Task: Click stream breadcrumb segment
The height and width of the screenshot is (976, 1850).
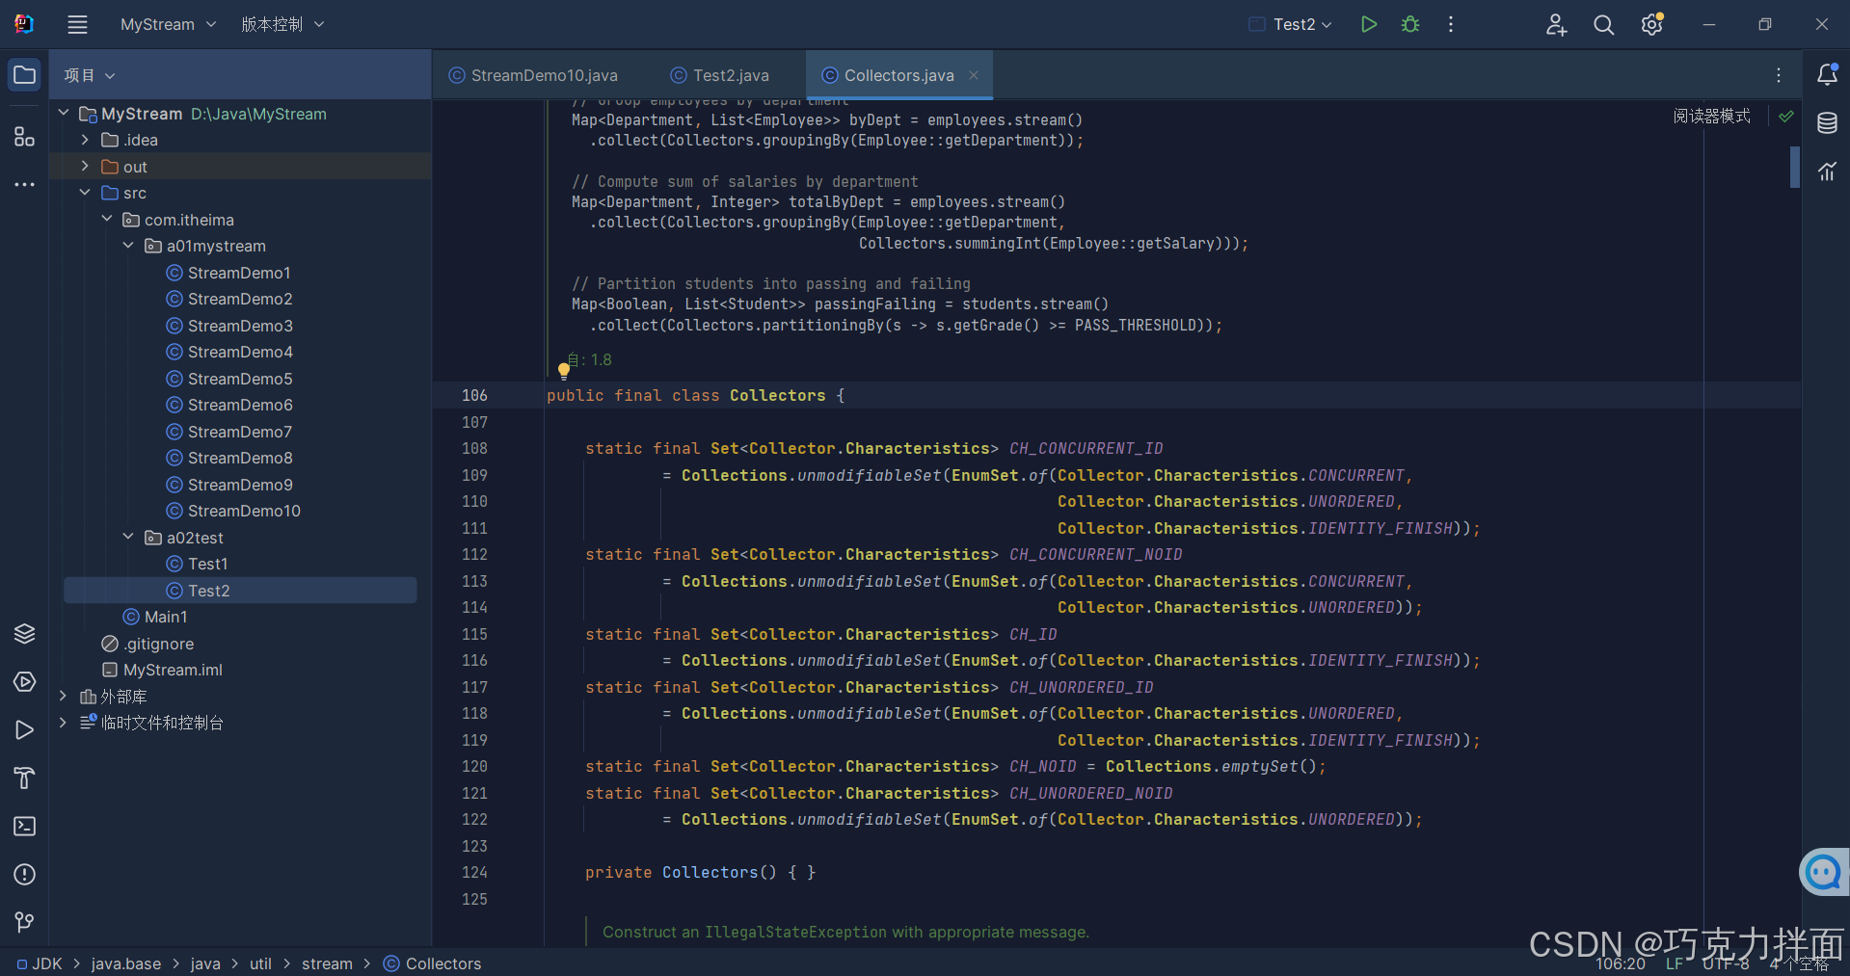Action: tap(327, 963)
